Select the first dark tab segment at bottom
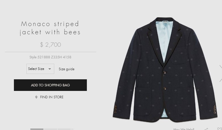The width and height of the screenshot is (222, 130). pyautogui.click(x=37, y=129)
